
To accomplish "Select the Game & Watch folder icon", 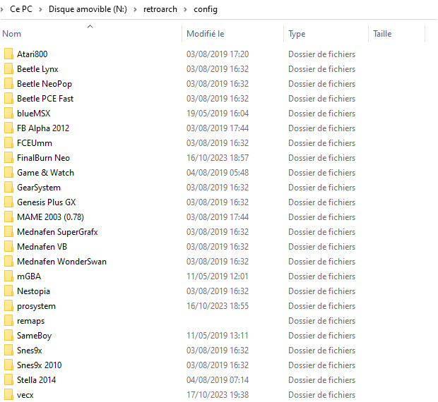I will pyautogui.click(x=8, y=173).
